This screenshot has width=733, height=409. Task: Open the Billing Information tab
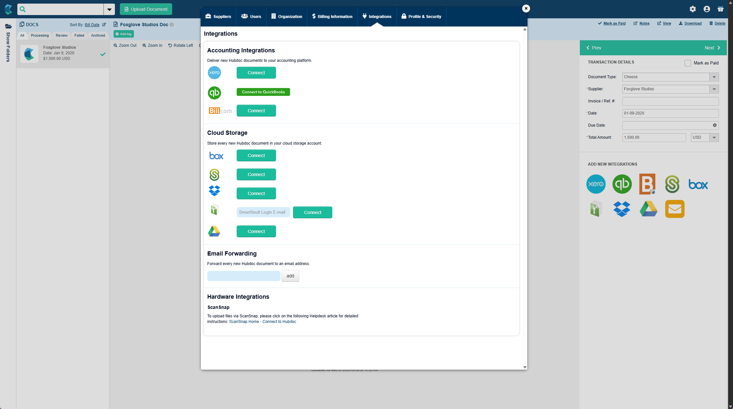332,16
